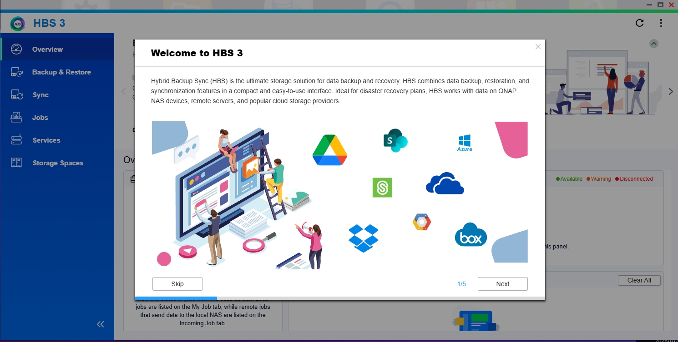Click the Dropbox logo
The width and height of the screenshot is (678, 342).
pos(364,238)
